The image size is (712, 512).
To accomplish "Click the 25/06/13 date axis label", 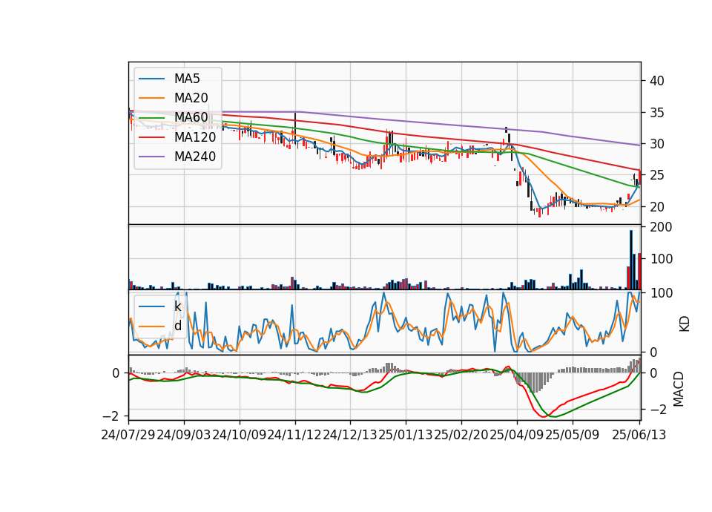I will tap(639, 435).
